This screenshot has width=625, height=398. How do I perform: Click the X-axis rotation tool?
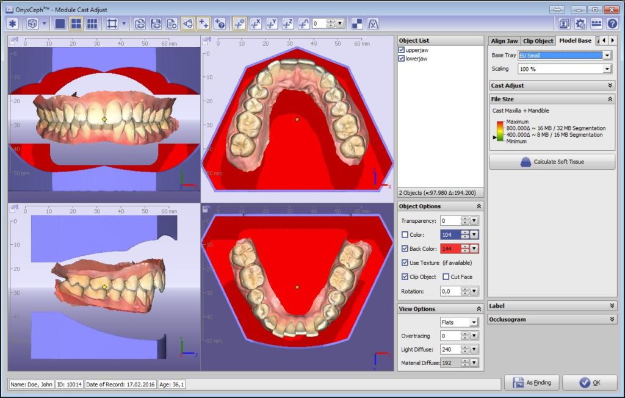256,24
